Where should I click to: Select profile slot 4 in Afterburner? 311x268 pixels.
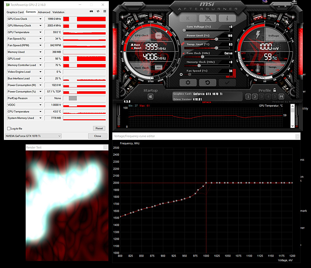point(268,97)
